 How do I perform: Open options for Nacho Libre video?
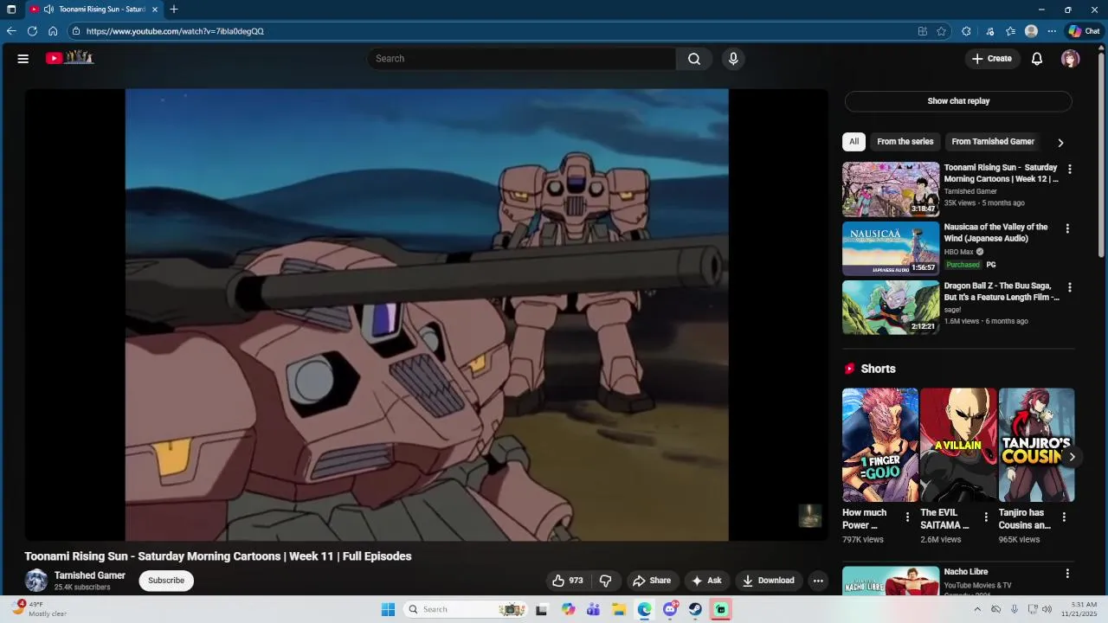[1067, 573]
